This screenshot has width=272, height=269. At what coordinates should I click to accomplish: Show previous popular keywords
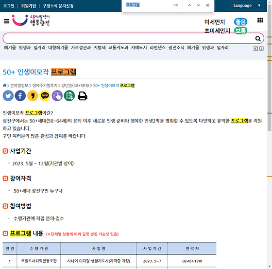[x=255, y=49]
